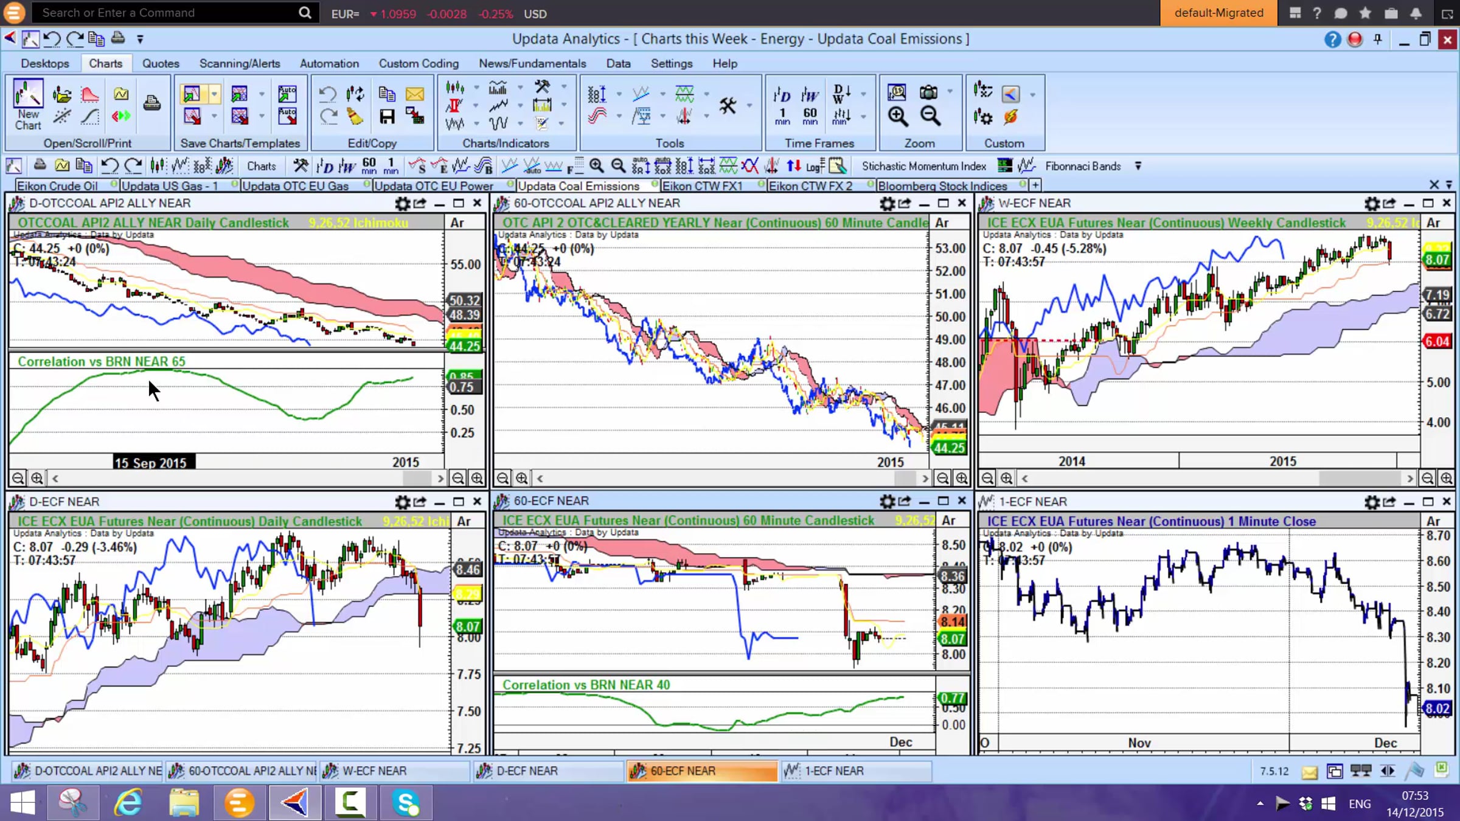
Task: Click the Fibonnaci Bands toolbar button
Action: pyautogui.click(x=1083, y=166)
